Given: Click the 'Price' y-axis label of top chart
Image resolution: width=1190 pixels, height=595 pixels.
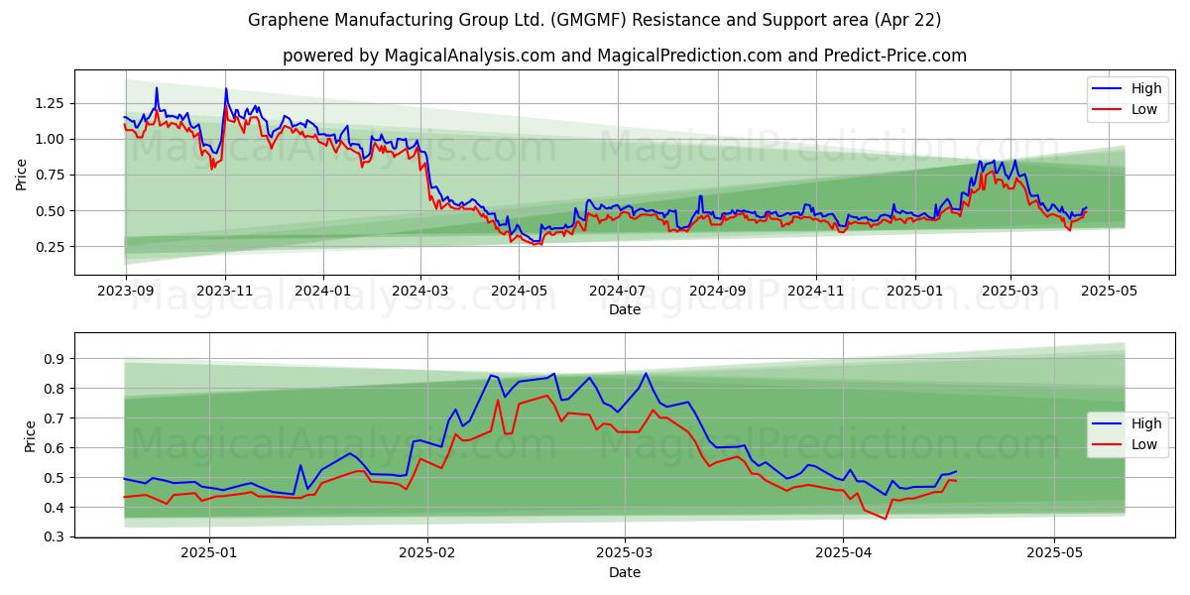Looking at the screenshot, I should [22, 175].
